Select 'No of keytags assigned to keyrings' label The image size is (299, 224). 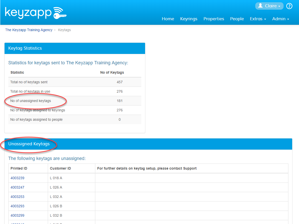click(x=38, y=110)
